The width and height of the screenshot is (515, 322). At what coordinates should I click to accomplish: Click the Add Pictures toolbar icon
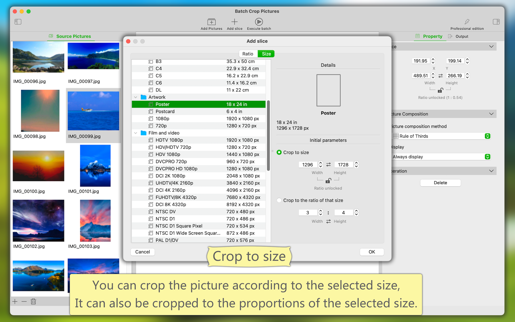(211, 22)
